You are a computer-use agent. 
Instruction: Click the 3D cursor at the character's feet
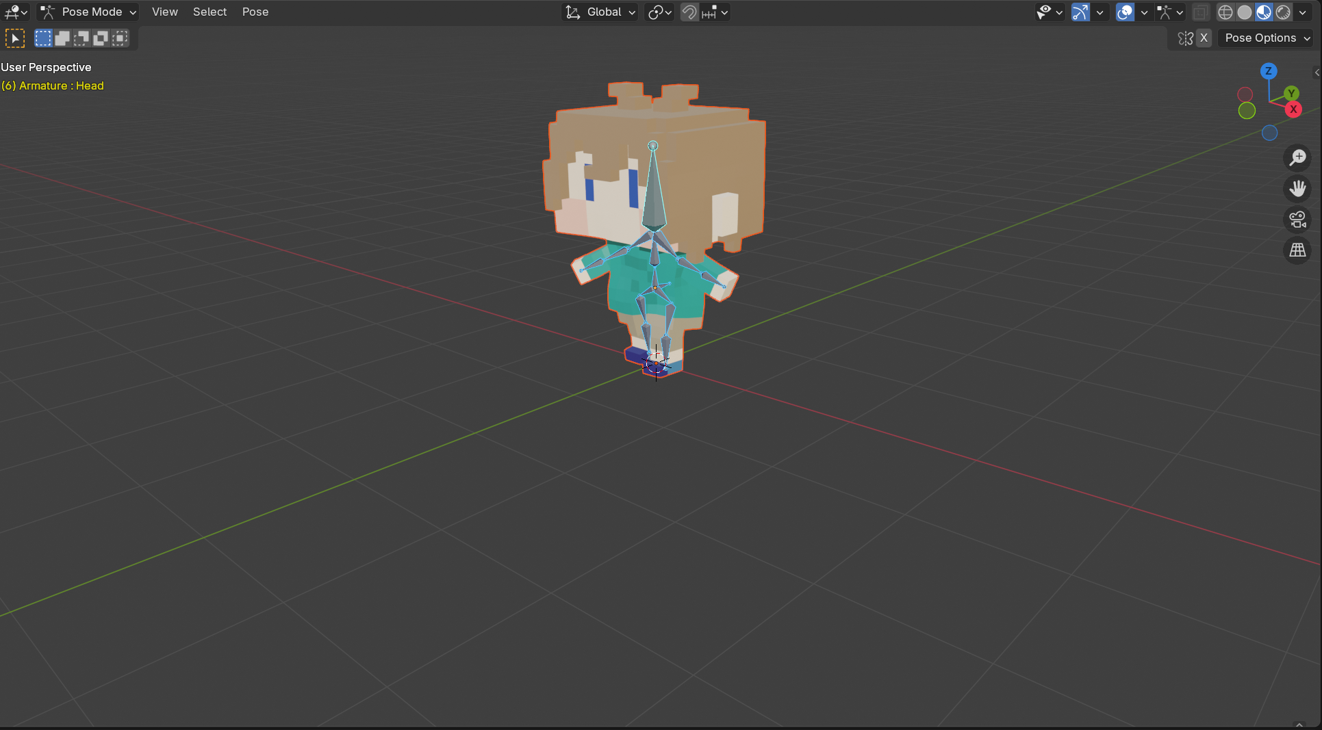pyautogui.click(x=656, y=363)
